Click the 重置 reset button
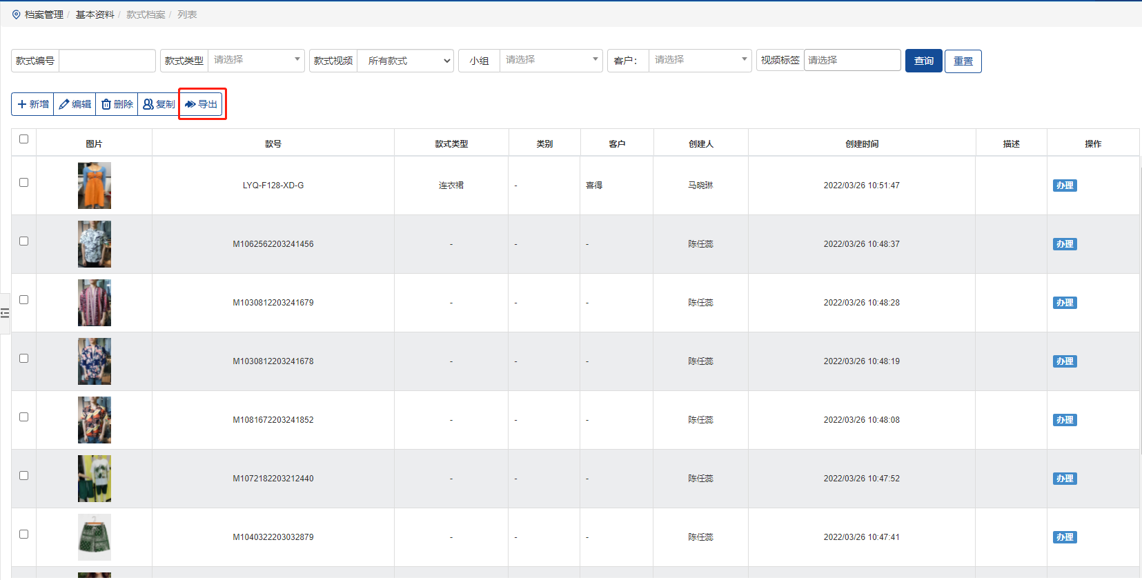 (x=963, y=61)
